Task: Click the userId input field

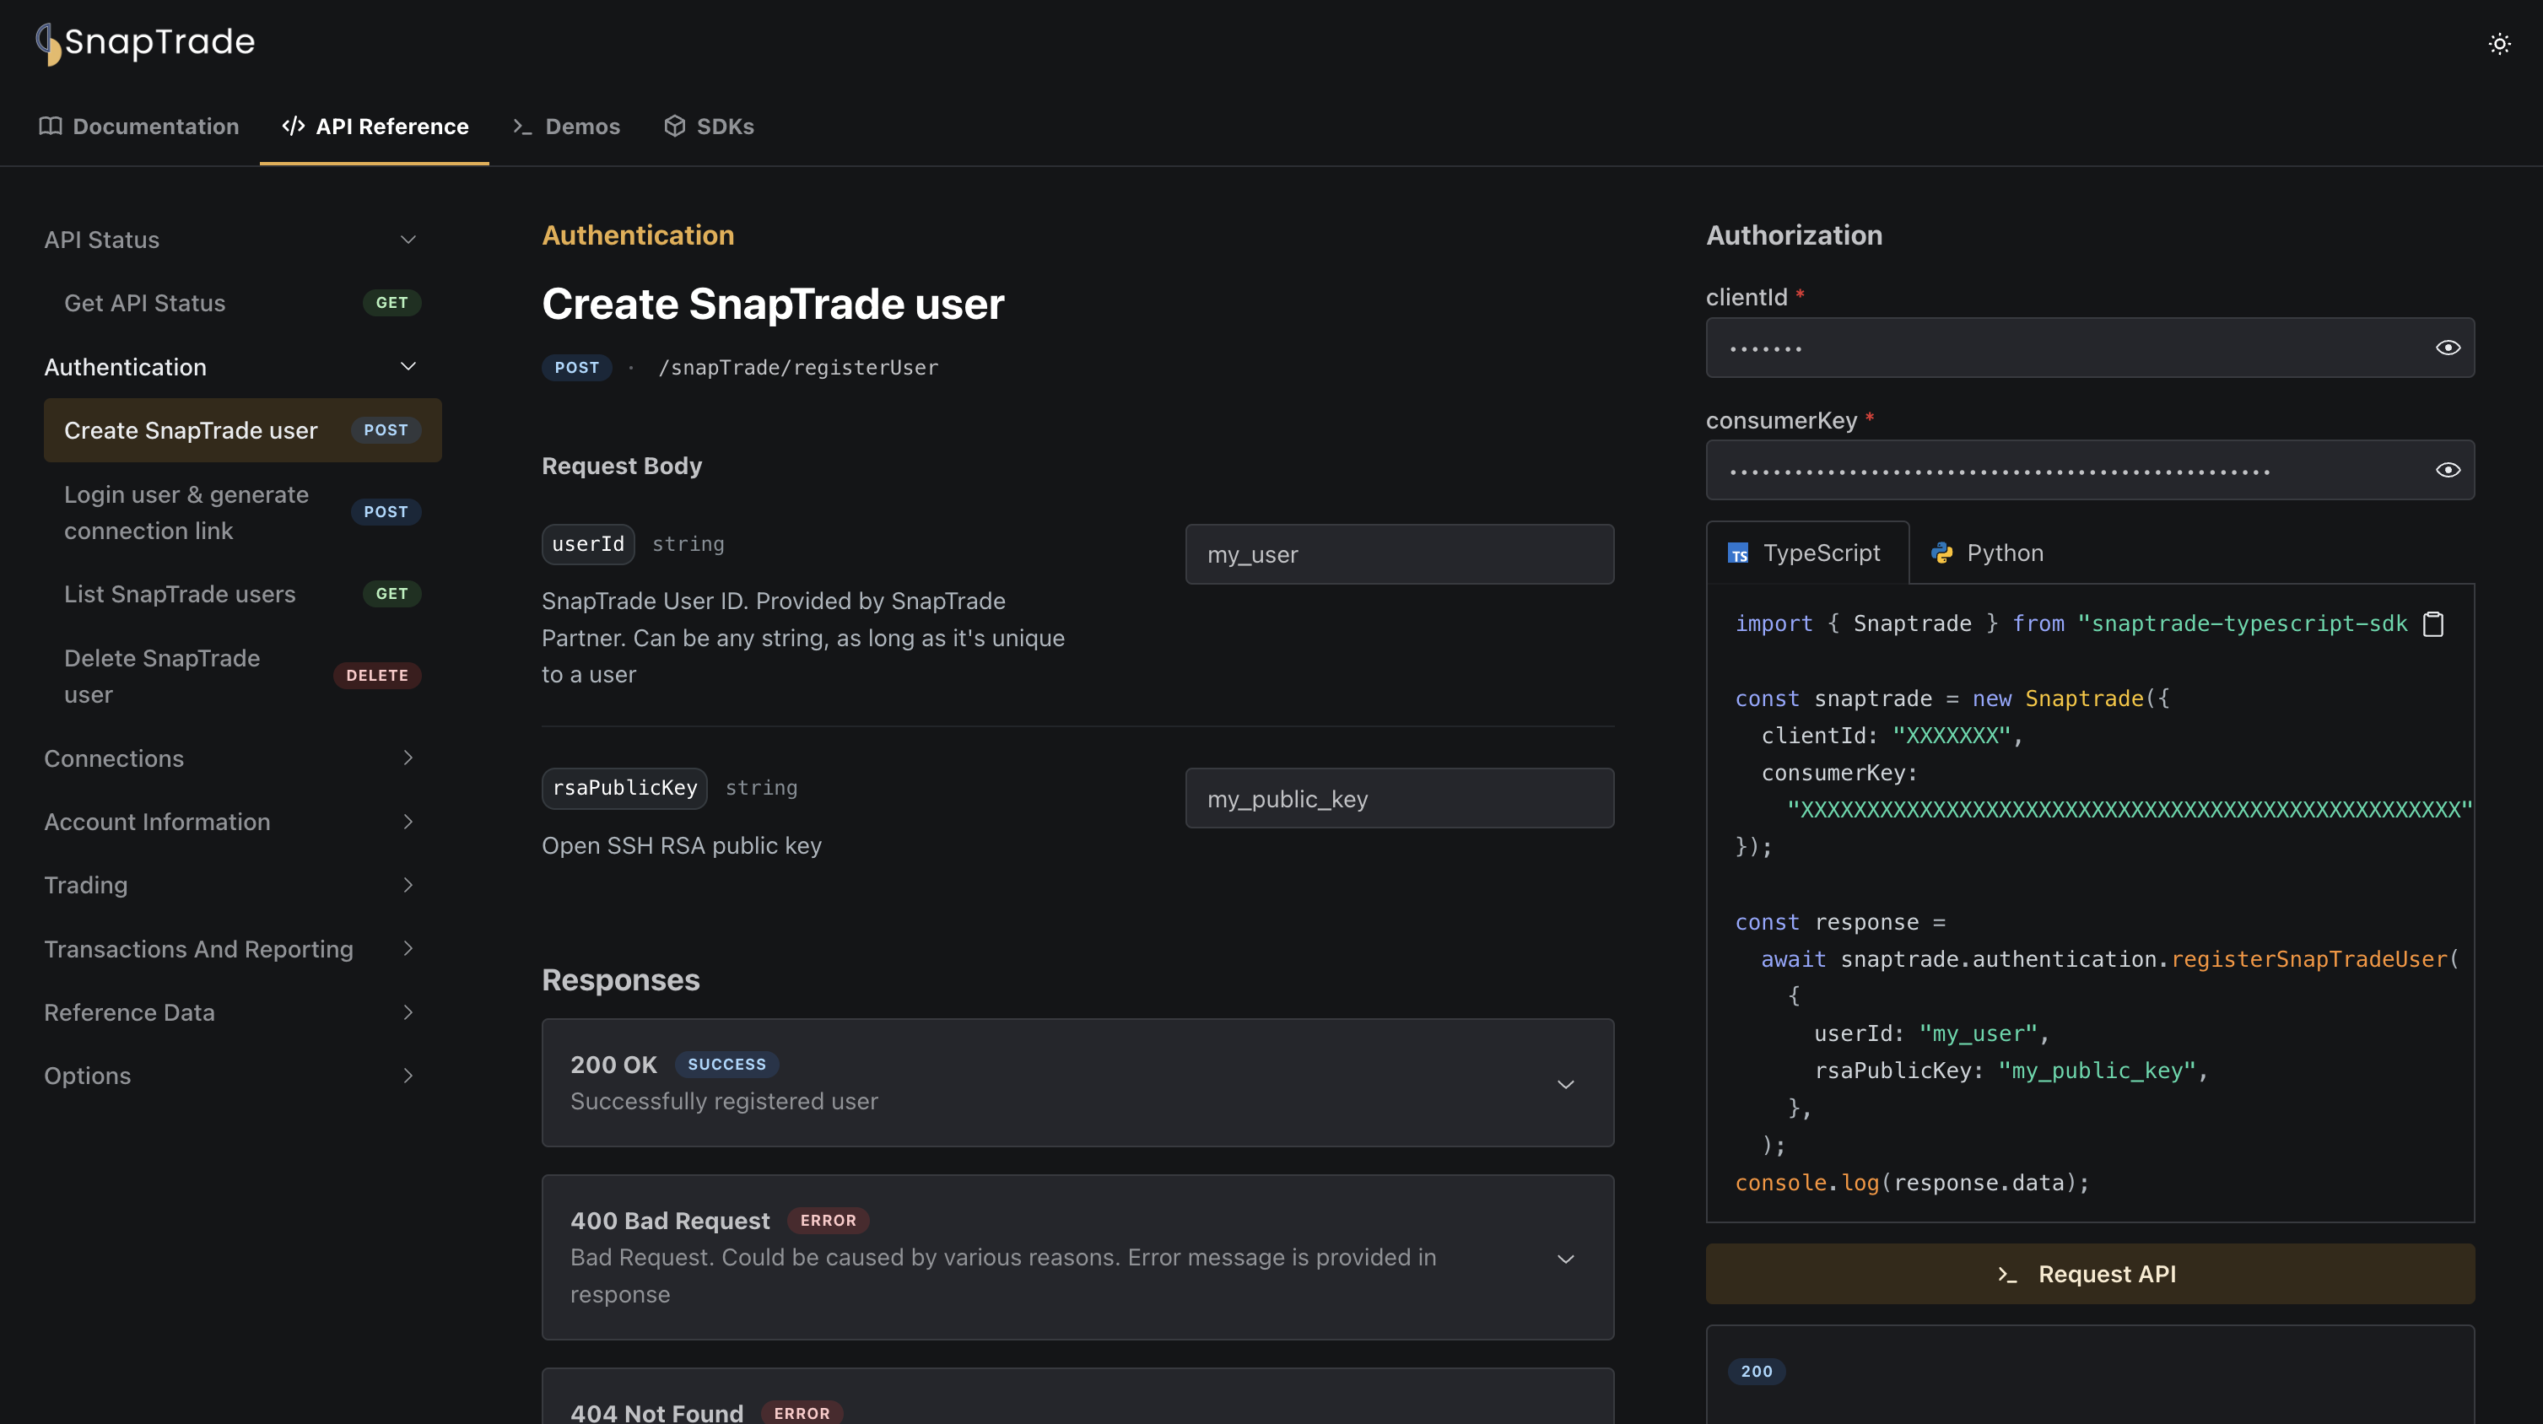Action: 1399,554
